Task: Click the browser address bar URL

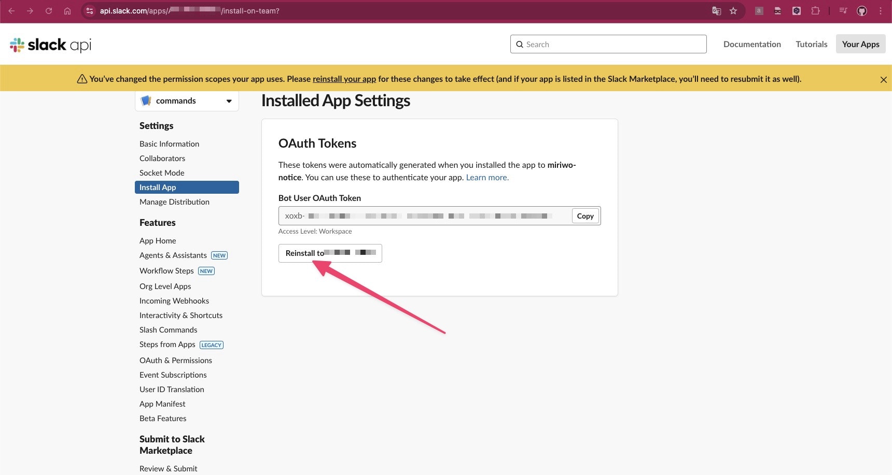Action: click(190, 11)
